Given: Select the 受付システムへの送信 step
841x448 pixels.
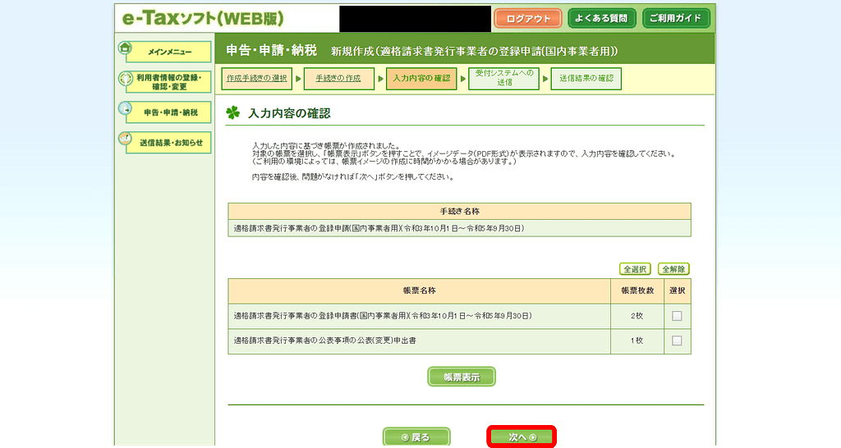Looking at the screenshot, I should [503, 79].
